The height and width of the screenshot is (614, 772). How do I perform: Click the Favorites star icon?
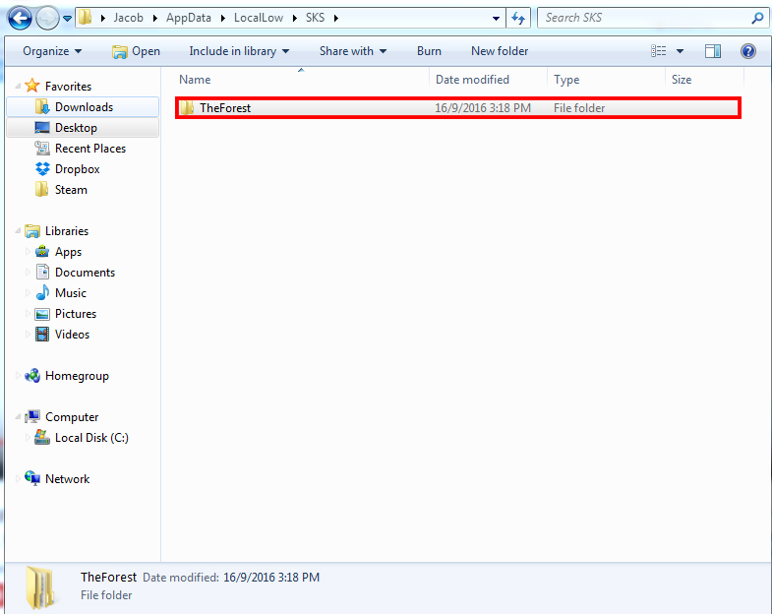coord(32,86)
